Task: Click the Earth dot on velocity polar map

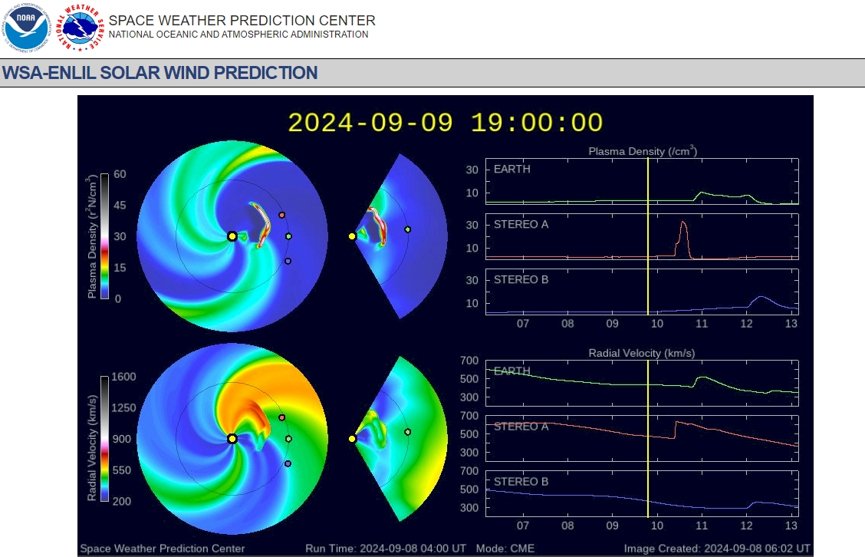Action: pos(290,439)
